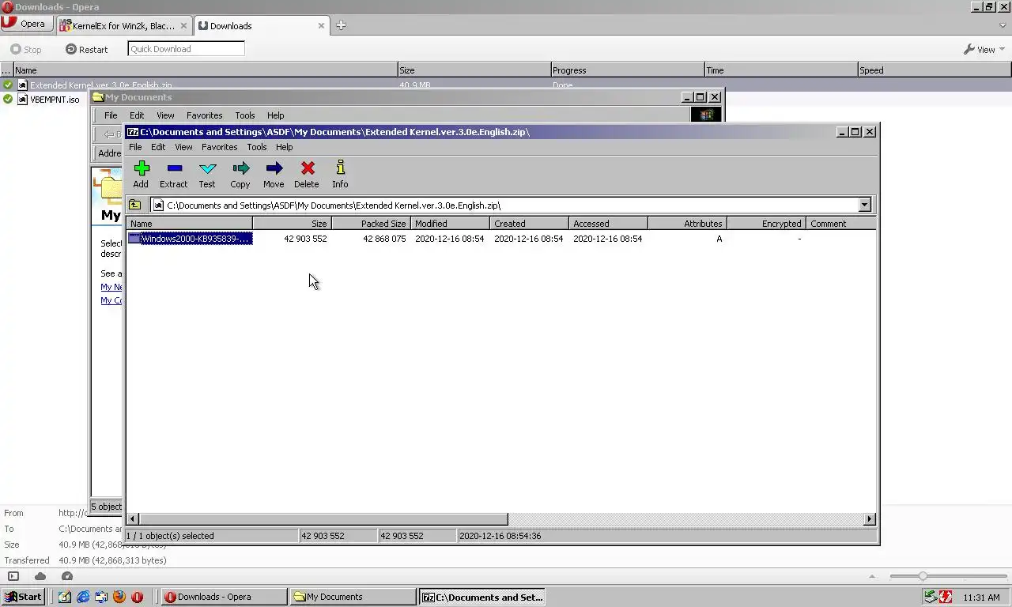Click the quick launch icon right of Internet Explorer
Image resolution: width=1012 pixels, height=607 pixels.
pyautogui.click(x=101, y=597)
